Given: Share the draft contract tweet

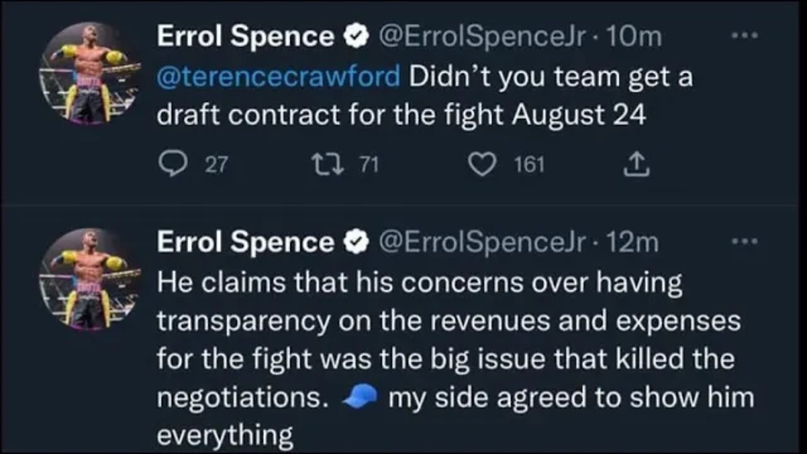Looking at the screenshot, I should (x=635, y=165).
